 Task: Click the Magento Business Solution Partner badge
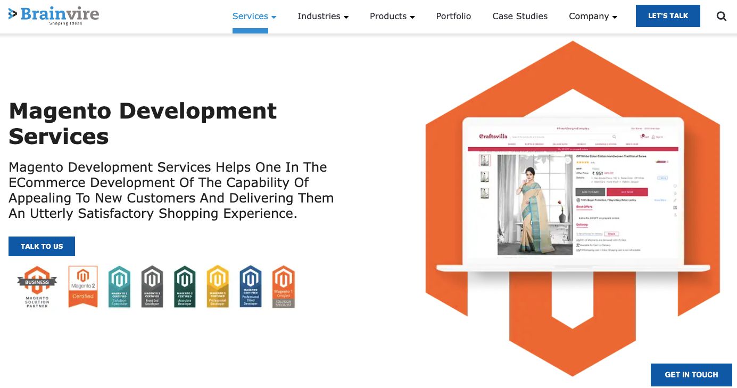tap(37, 286)
